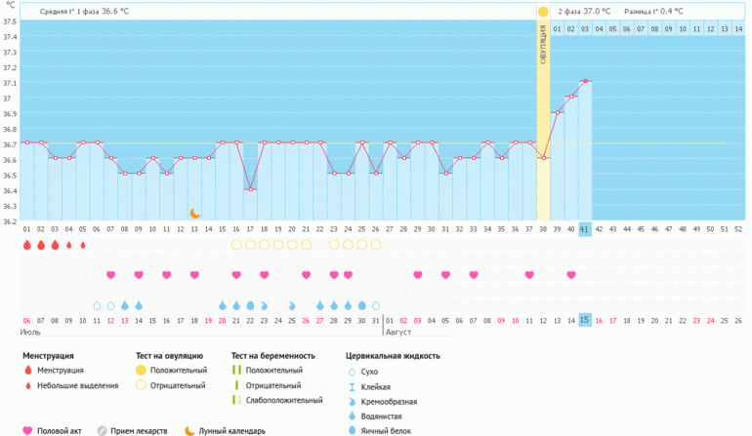This screenshot has height=436, width=752.
Task: Click the vertical ОВУЛЯЦИЯ column
Action: 543,117
